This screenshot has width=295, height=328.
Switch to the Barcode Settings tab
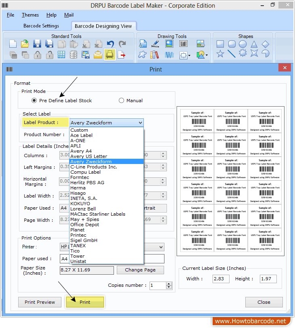pyautogui.click(x=41, y=26)
